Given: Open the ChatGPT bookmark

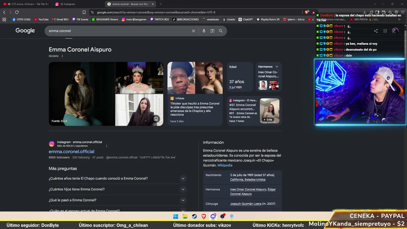Looking at the screenshot, I should [245, 19].
